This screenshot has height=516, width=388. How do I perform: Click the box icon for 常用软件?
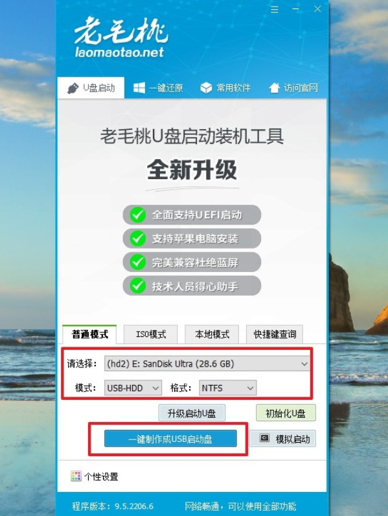(x=206, y=88)
